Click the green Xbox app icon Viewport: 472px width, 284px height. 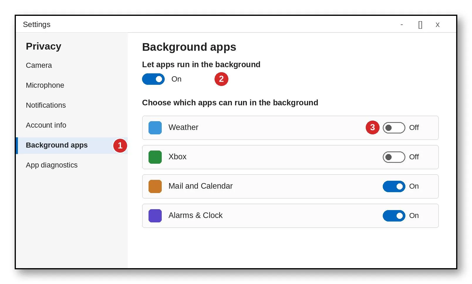point(155,157)
